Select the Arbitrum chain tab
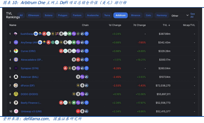Screen dimensions: 204x123 click(120, 15)
